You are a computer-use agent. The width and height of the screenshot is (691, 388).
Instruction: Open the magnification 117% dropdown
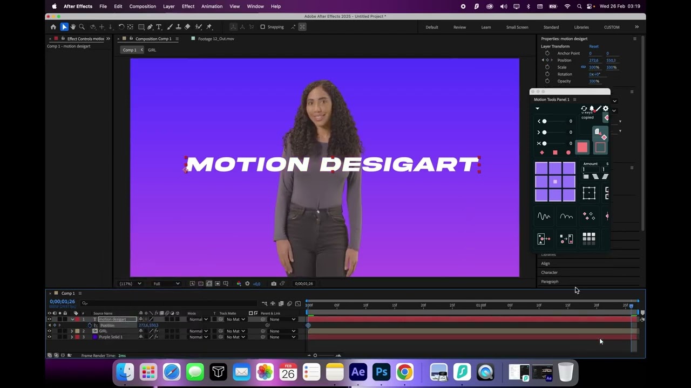(x=130, y=283)
